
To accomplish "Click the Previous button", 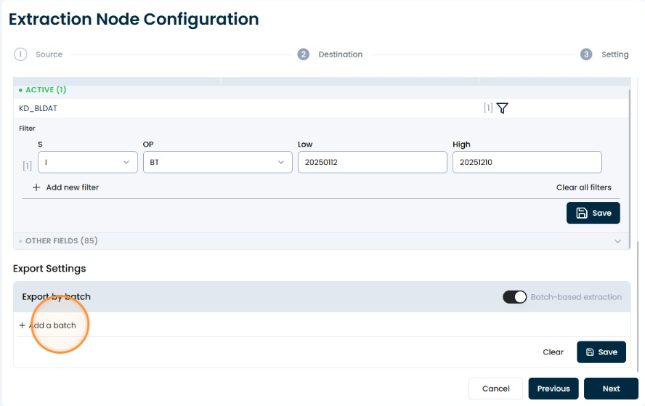I will pos(553,389).
